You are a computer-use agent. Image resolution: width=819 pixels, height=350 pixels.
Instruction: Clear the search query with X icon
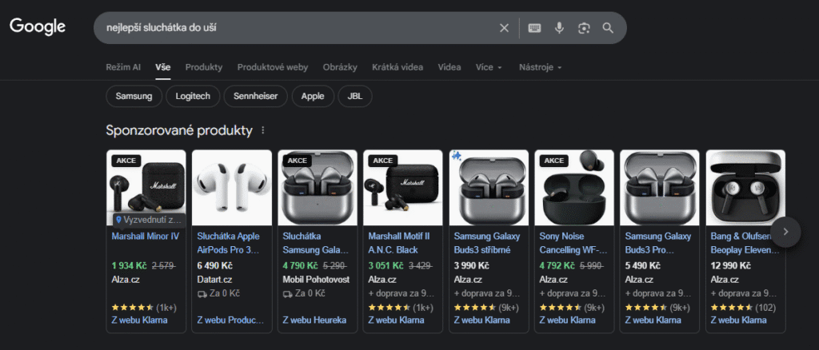tap(504, 28)
